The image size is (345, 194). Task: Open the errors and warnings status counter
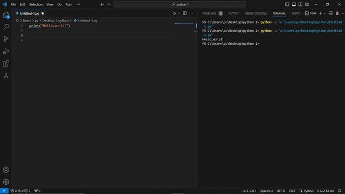pyautogui.click(x=20, y=191)
